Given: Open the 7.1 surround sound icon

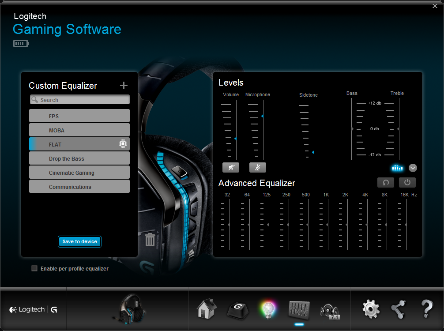Looking at the screenshot, I should pos(330,310).
